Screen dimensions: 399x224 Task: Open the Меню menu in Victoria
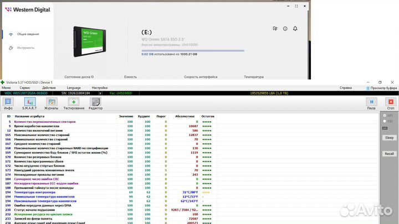click(6, 87)
